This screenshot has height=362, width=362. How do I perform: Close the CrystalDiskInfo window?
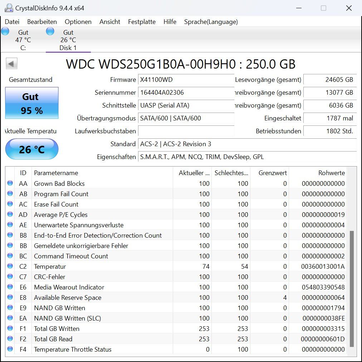[x=349, y=8]
